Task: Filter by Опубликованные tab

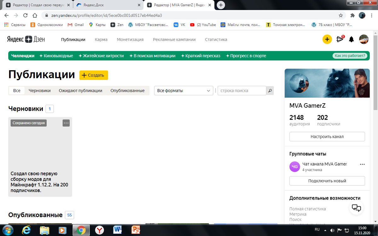Action: pyautogui.click(x=127, y=91)
